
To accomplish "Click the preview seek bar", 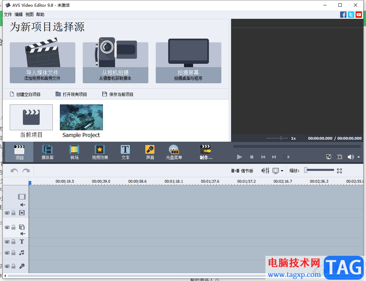I will click(x=297, y=146).
